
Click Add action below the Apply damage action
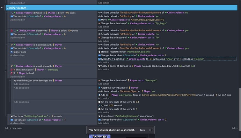pyautogui.click(x=104, y=70)
